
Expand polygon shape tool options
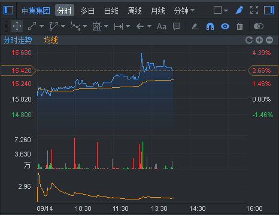[x=63, y=26]
